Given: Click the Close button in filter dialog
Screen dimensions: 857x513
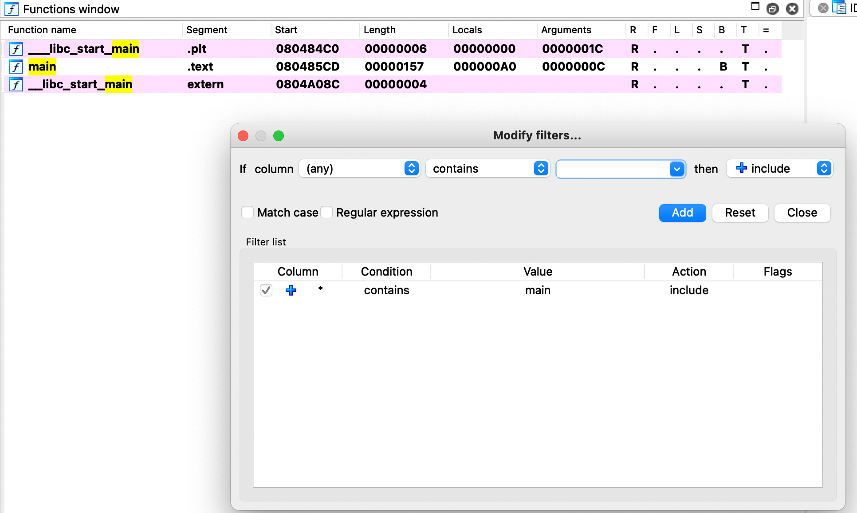Looking at the screenshot, I should click(802, 213).
